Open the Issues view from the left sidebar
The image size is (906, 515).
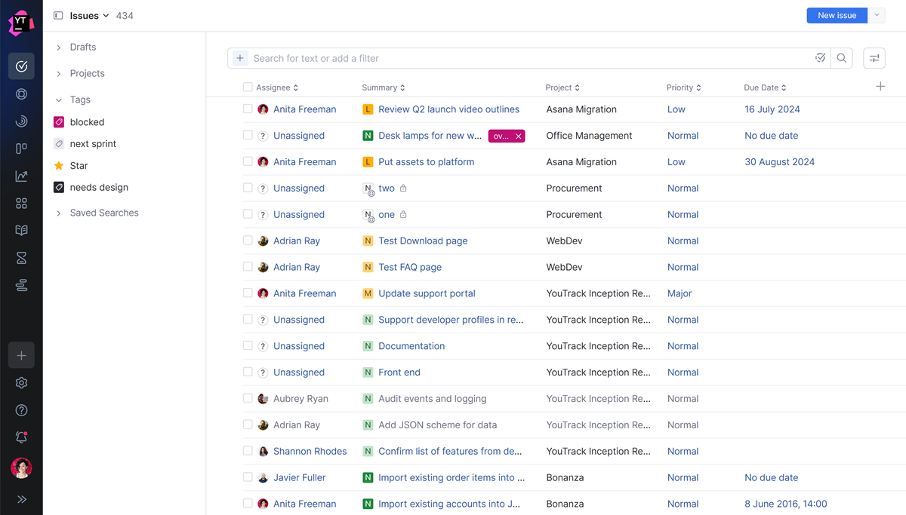click(21, 66)
